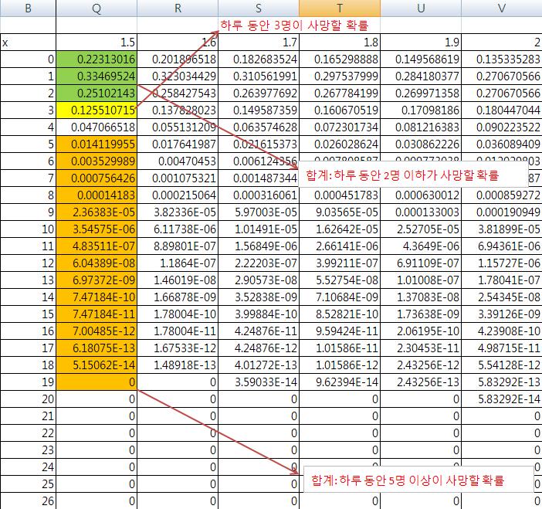
Task: Click cell 0.001075321
Action: click(178, 178)
